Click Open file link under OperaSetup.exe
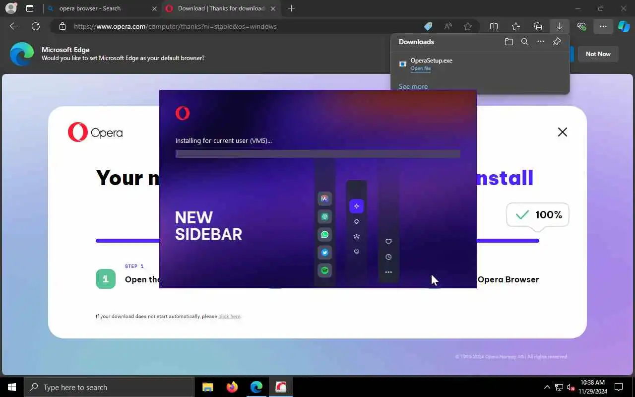This screenshot has width=635, height=397. [420, 68]
